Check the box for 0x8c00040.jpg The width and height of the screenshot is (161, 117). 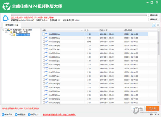(44, 38)
